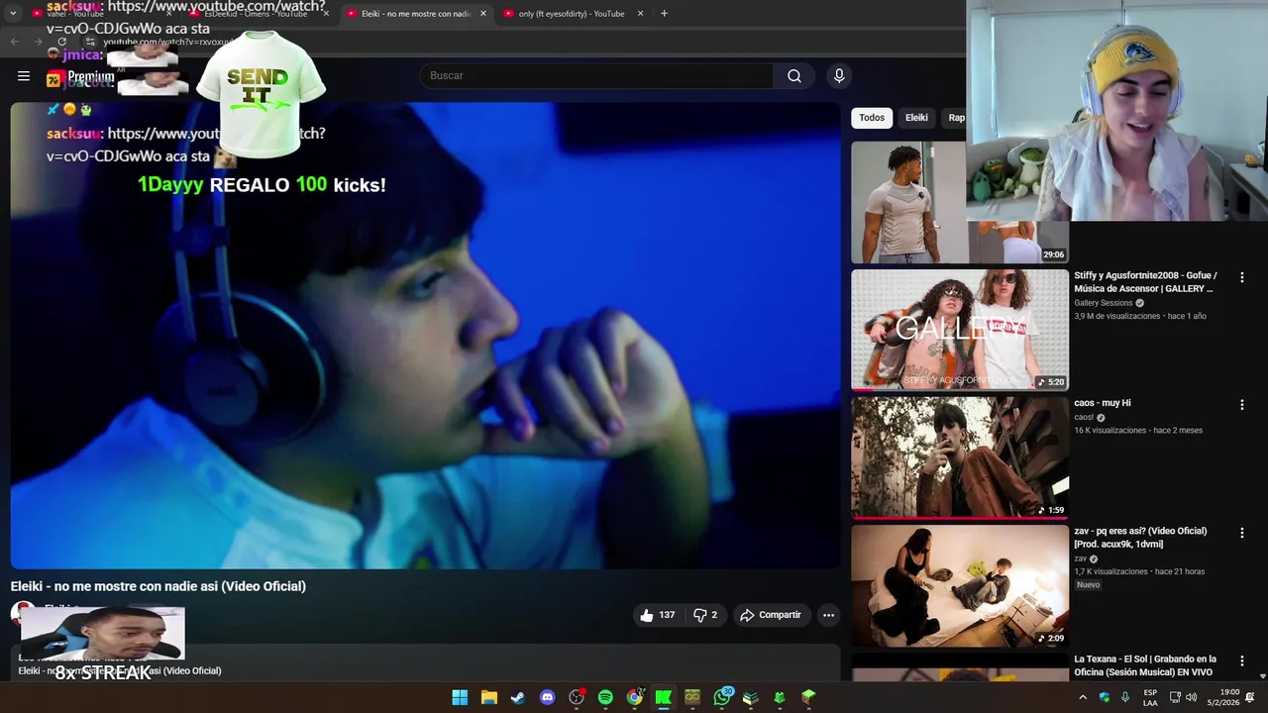Launch Steam from the taskbar

[517, 697]
